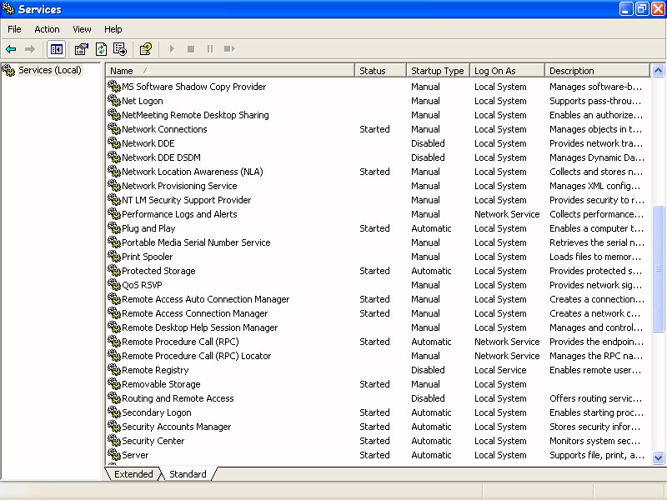
Task: Click the scroll up arrow of services list
Action: (x=658, y=71)
